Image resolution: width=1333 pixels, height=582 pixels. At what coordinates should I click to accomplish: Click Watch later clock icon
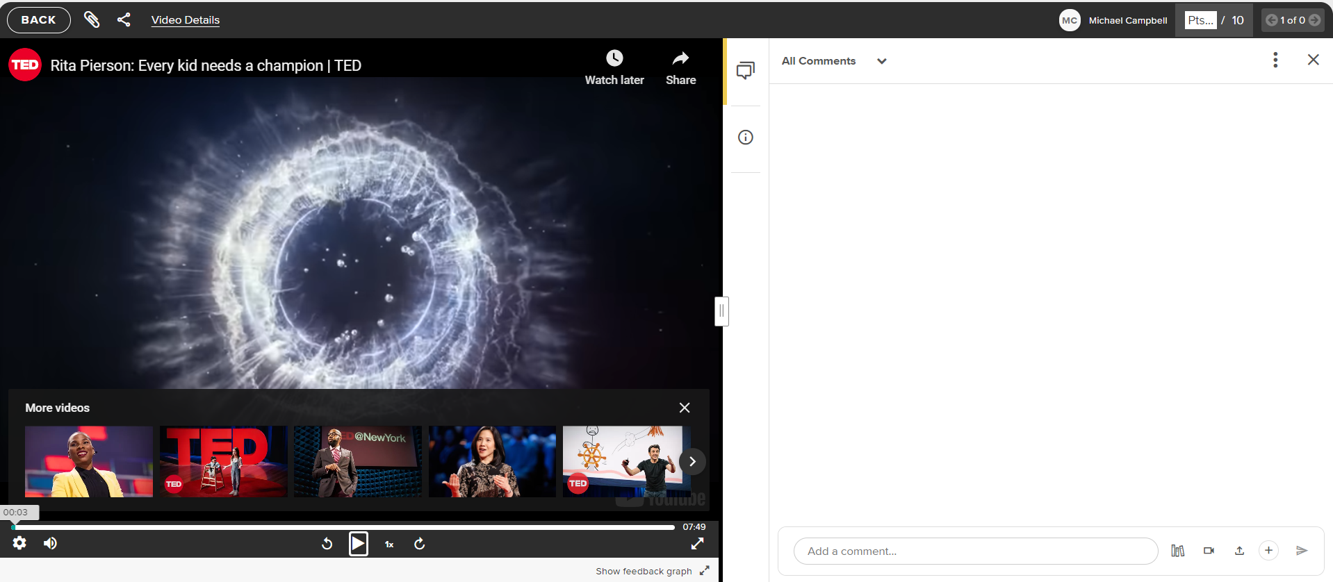tap(614, 58)
